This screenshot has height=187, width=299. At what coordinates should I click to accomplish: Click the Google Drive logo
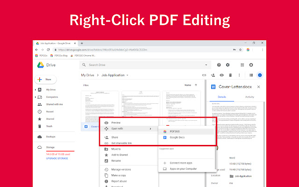click(41, 65)
